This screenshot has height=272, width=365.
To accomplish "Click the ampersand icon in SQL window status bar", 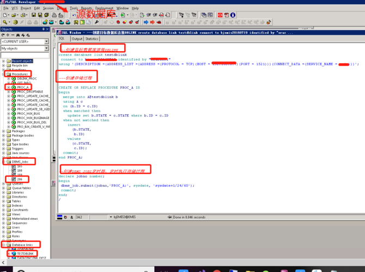I will click(72, 217).
